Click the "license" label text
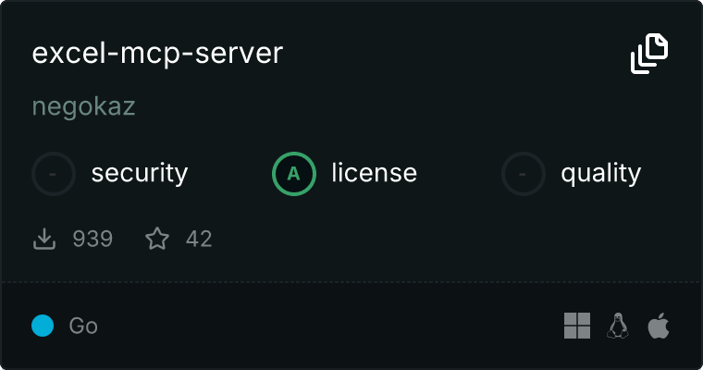This screenshot has height=370, width=703. 374,173
